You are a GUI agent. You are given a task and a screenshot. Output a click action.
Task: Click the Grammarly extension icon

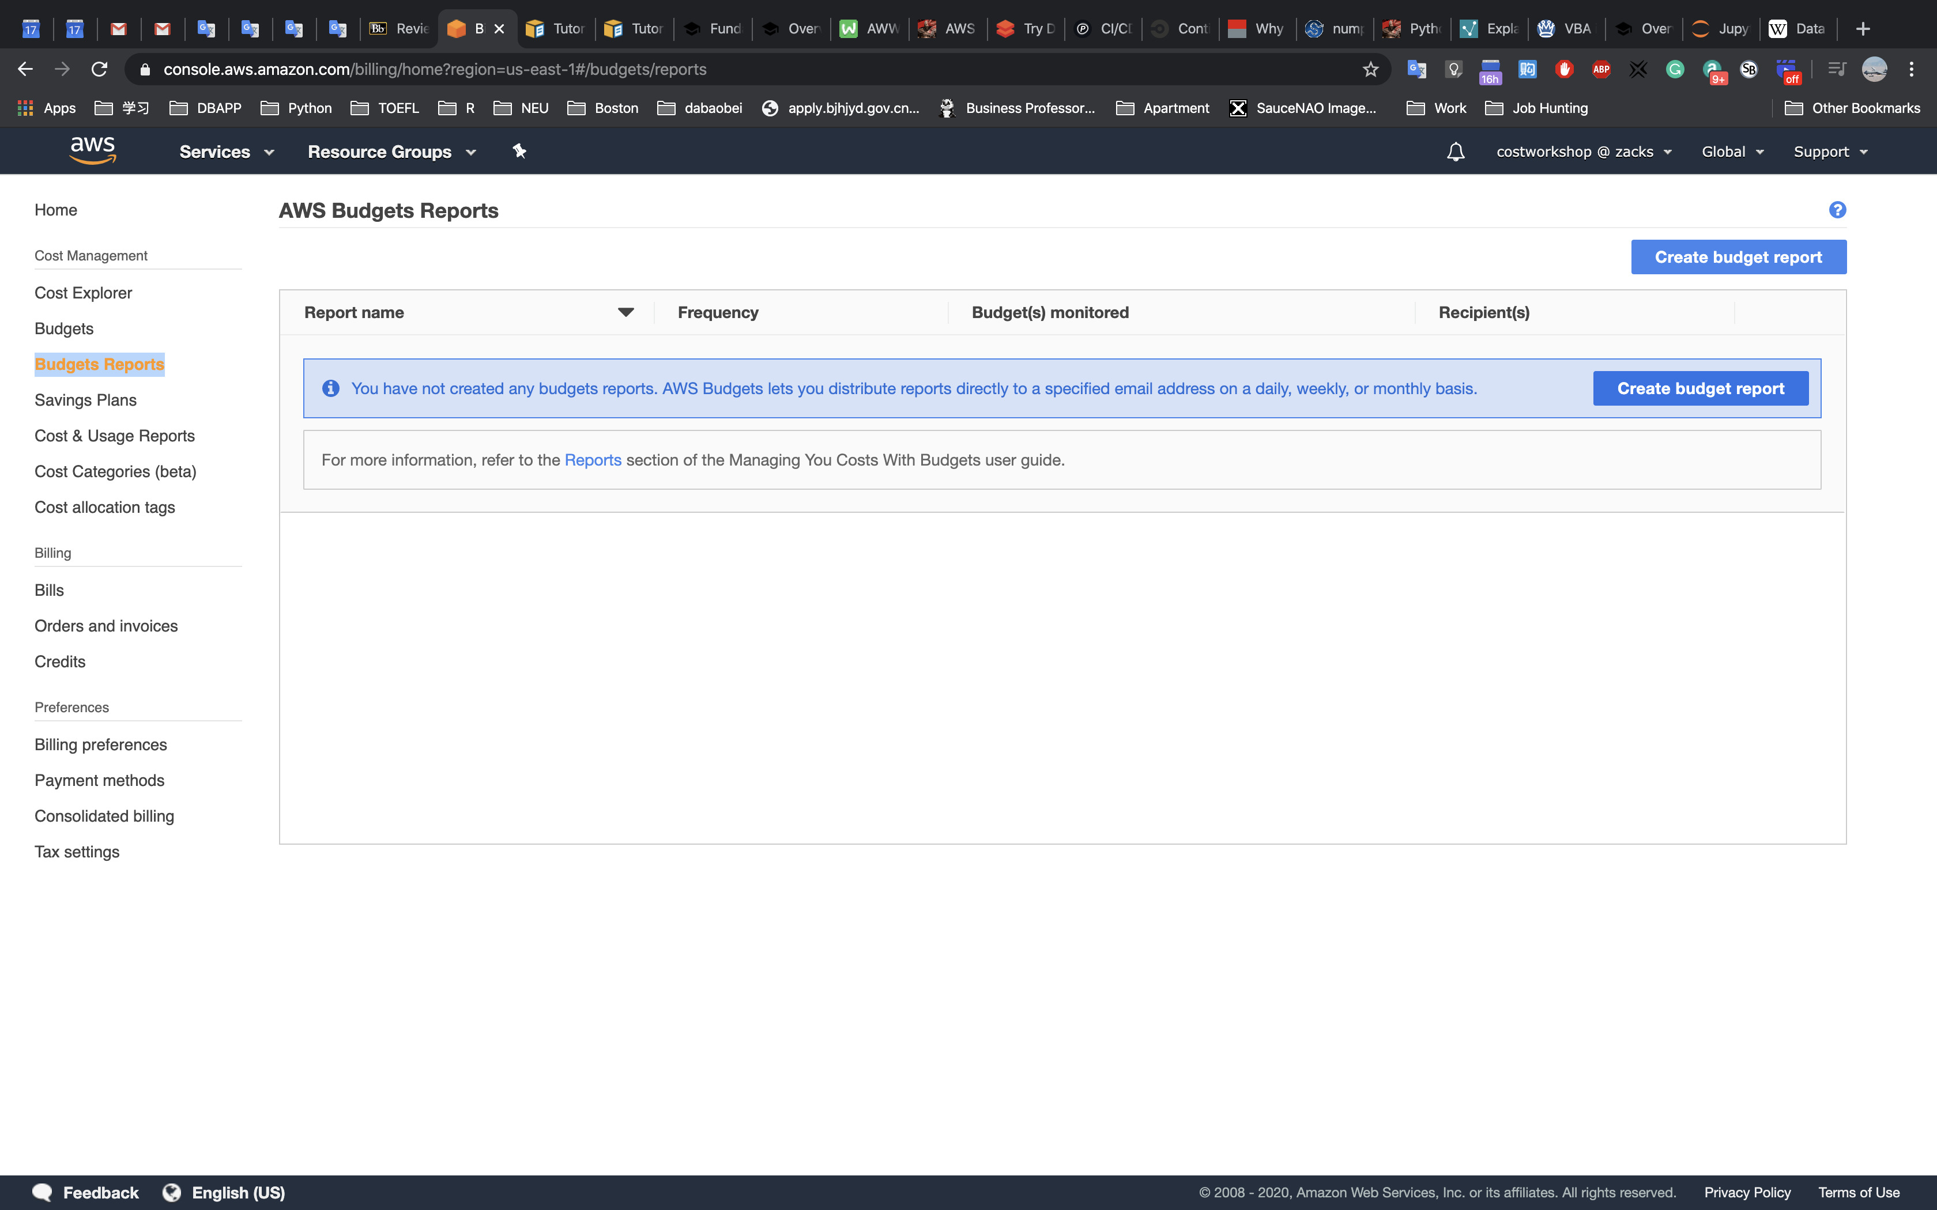(1675, 70)
